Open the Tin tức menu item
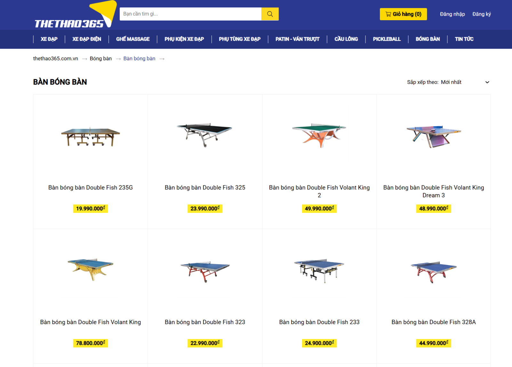This screenshot has height=367, width=512. coord(464,39)
